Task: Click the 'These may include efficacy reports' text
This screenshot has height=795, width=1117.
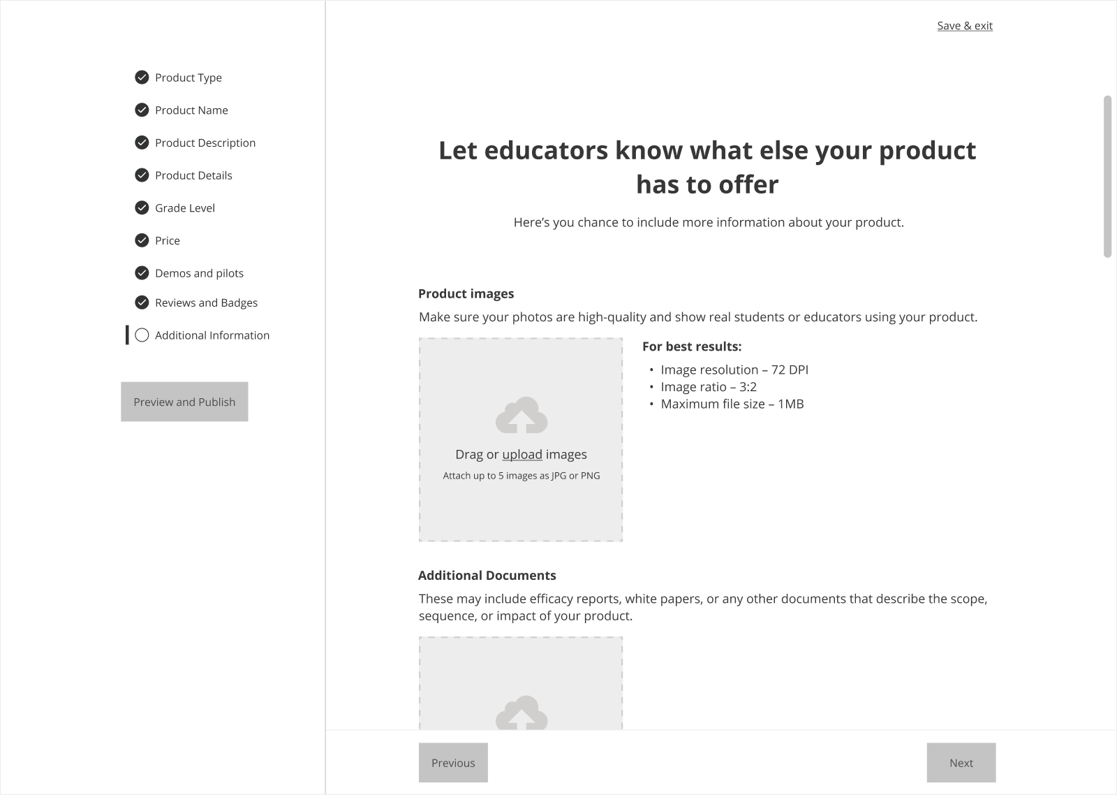Action: coord(703,607)
